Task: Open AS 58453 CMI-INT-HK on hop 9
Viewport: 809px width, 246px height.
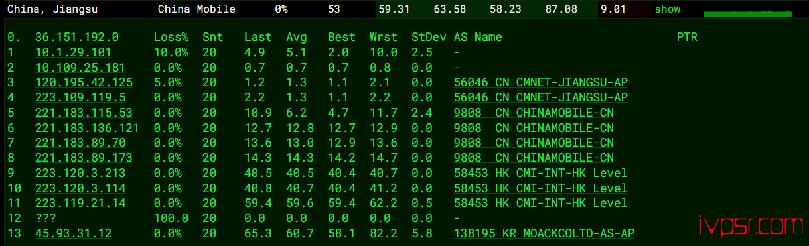Action: pos(540,173)
